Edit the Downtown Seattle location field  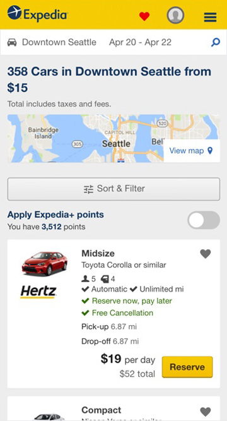point(59,42)
